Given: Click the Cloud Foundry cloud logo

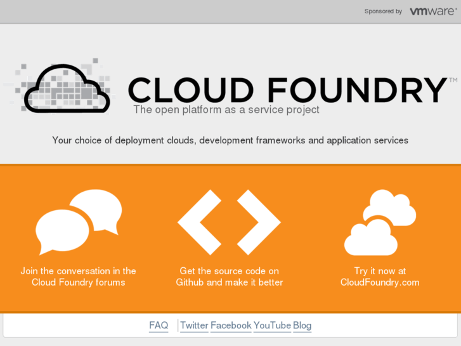Looking at the screenshot, I should pyautogui.click(x=60, y=87).
